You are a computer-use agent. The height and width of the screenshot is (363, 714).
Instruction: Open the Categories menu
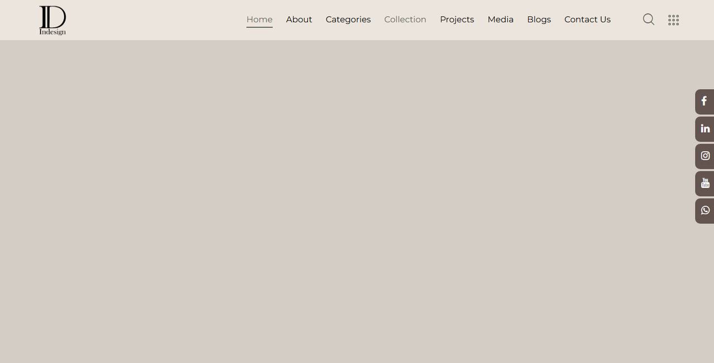pos(348,20)
